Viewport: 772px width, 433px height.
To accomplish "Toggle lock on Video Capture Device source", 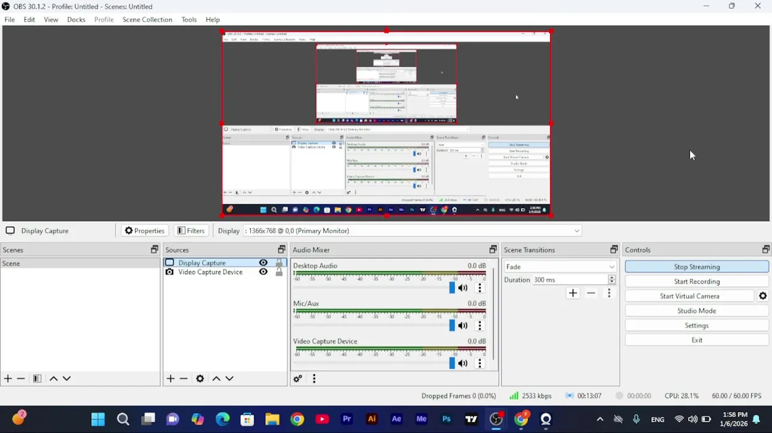I will pos(279,272).
